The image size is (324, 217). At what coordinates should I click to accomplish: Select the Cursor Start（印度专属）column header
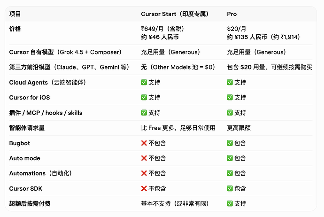click(176, 14)
